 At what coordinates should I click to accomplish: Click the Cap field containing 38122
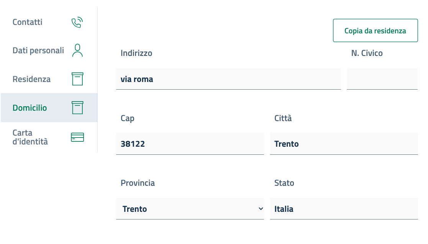pyautogui.click(x=190, y=144)
